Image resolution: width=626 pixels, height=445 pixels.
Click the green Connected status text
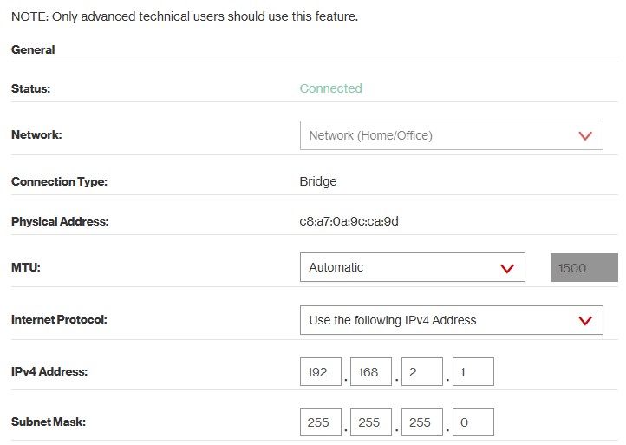point(330,88)
